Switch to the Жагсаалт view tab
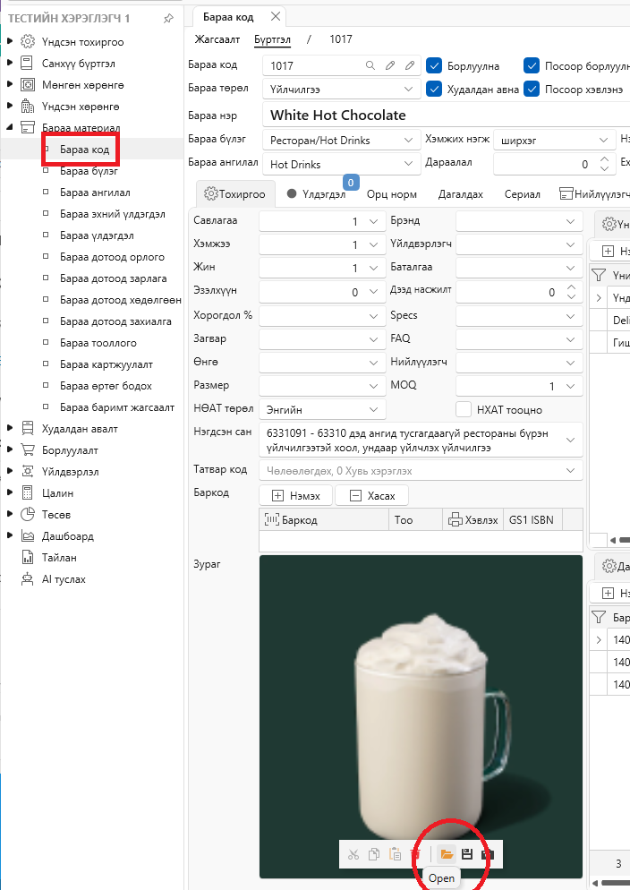The height and width of the screenshot is (890, 630). point(217,39)
